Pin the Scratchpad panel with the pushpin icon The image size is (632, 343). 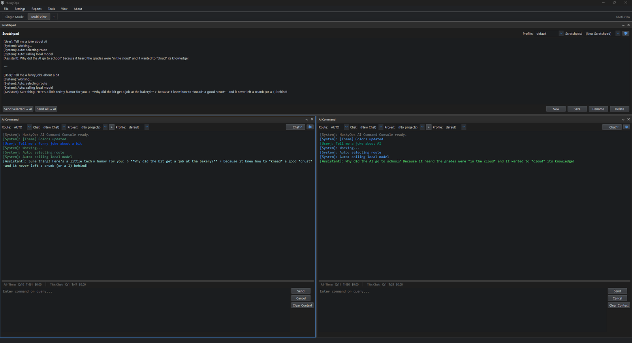pos(623,25)
